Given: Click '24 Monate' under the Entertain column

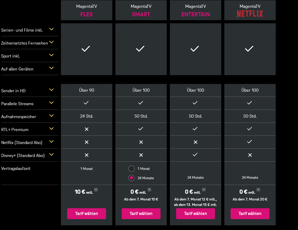Looking at the screenshot, I should [x=195, y=177].
